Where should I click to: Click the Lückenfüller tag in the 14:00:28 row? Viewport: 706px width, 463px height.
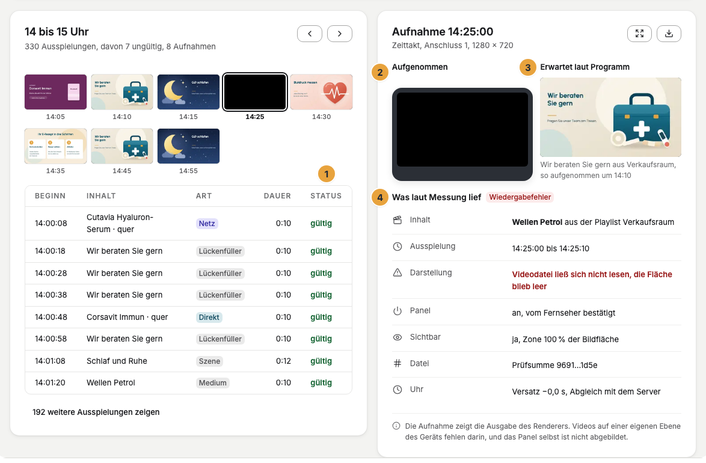(x=220, y=274)
